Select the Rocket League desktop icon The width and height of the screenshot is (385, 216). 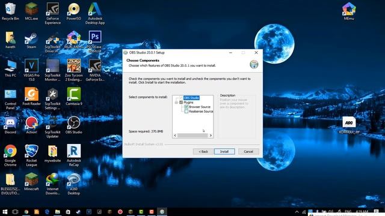point(31,156)
